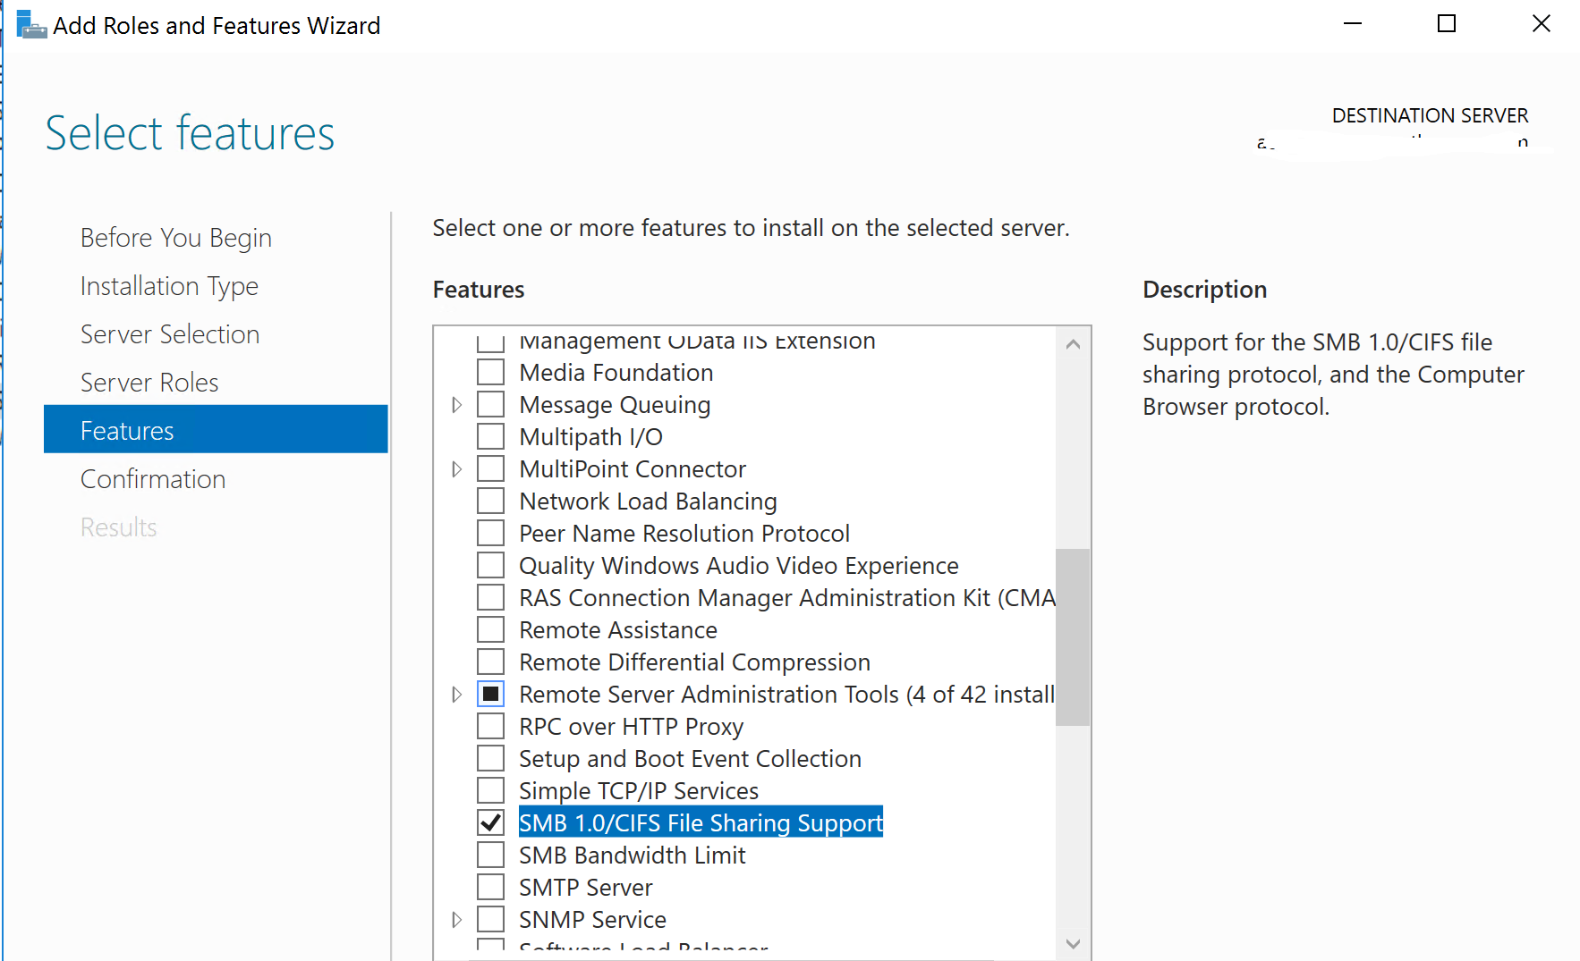Check Quality Windows Audio Video Experience box
This screenshot has height=961, width=1580.
click(490, 566)
